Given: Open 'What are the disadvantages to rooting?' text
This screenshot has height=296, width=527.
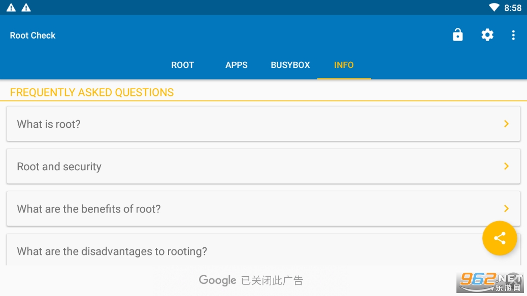Looking at the screenshot, I should [112, 251].
